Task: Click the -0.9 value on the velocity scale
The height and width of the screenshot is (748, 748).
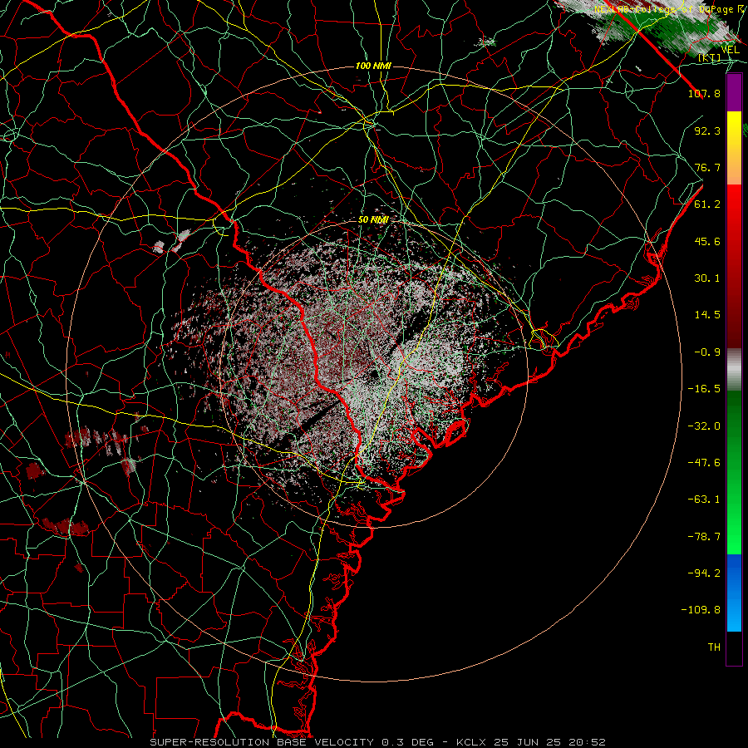Action: coord(707,352)
